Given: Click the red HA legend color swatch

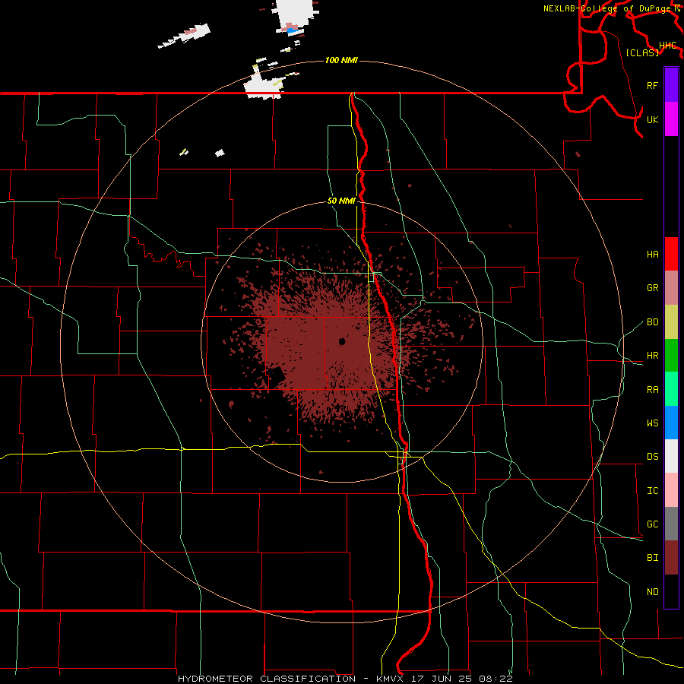Looking at the screenshot, I should (671, 254).
